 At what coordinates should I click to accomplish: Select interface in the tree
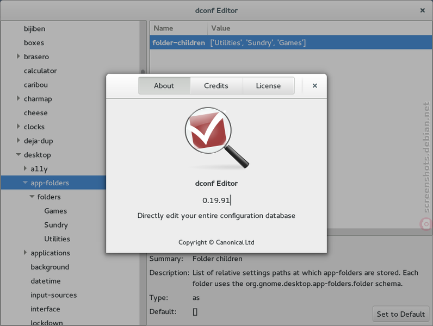[x=45, y=309]
